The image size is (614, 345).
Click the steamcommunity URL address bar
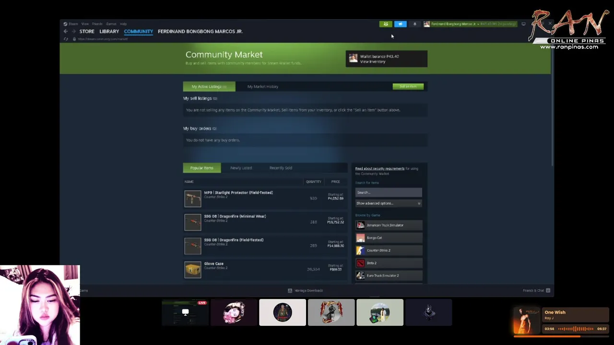[103, 39]
